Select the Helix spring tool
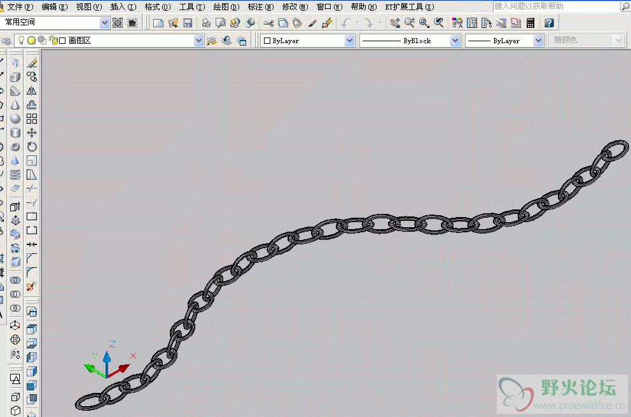Viewport: 631px width, 417px height. 15,175
